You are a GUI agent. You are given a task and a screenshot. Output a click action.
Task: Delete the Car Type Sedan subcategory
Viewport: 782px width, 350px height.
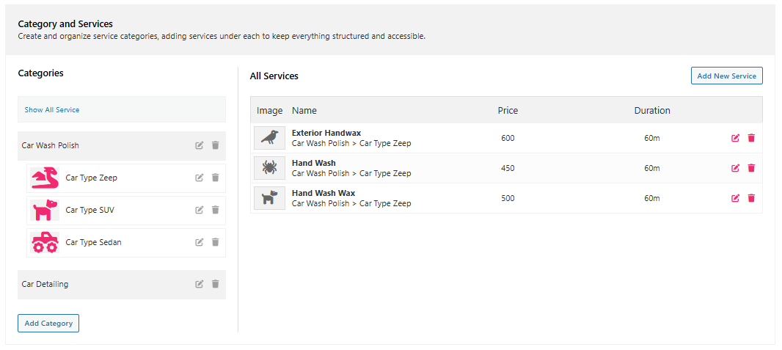[216, 242]
